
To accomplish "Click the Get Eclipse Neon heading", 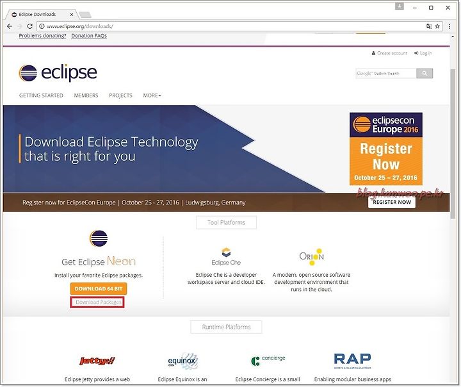I will click(99, 261).
